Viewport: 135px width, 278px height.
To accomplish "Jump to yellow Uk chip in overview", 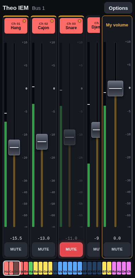I will pos(50,268).
